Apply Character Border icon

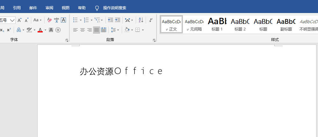(63, 20)
